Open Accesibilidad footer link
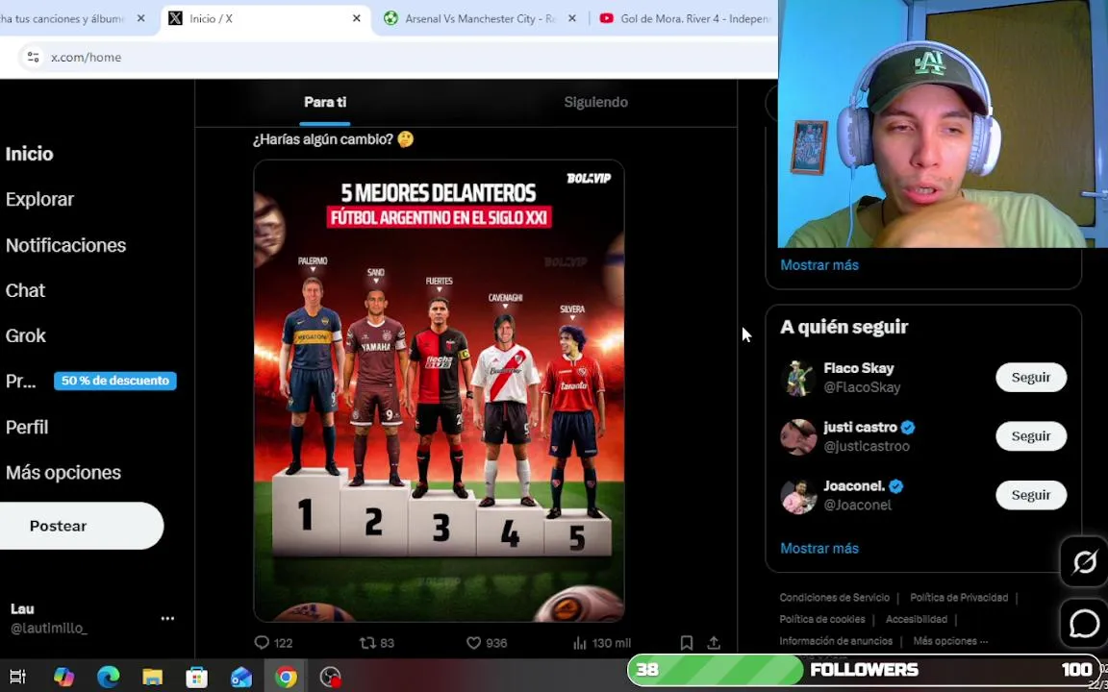 (916, 620)
